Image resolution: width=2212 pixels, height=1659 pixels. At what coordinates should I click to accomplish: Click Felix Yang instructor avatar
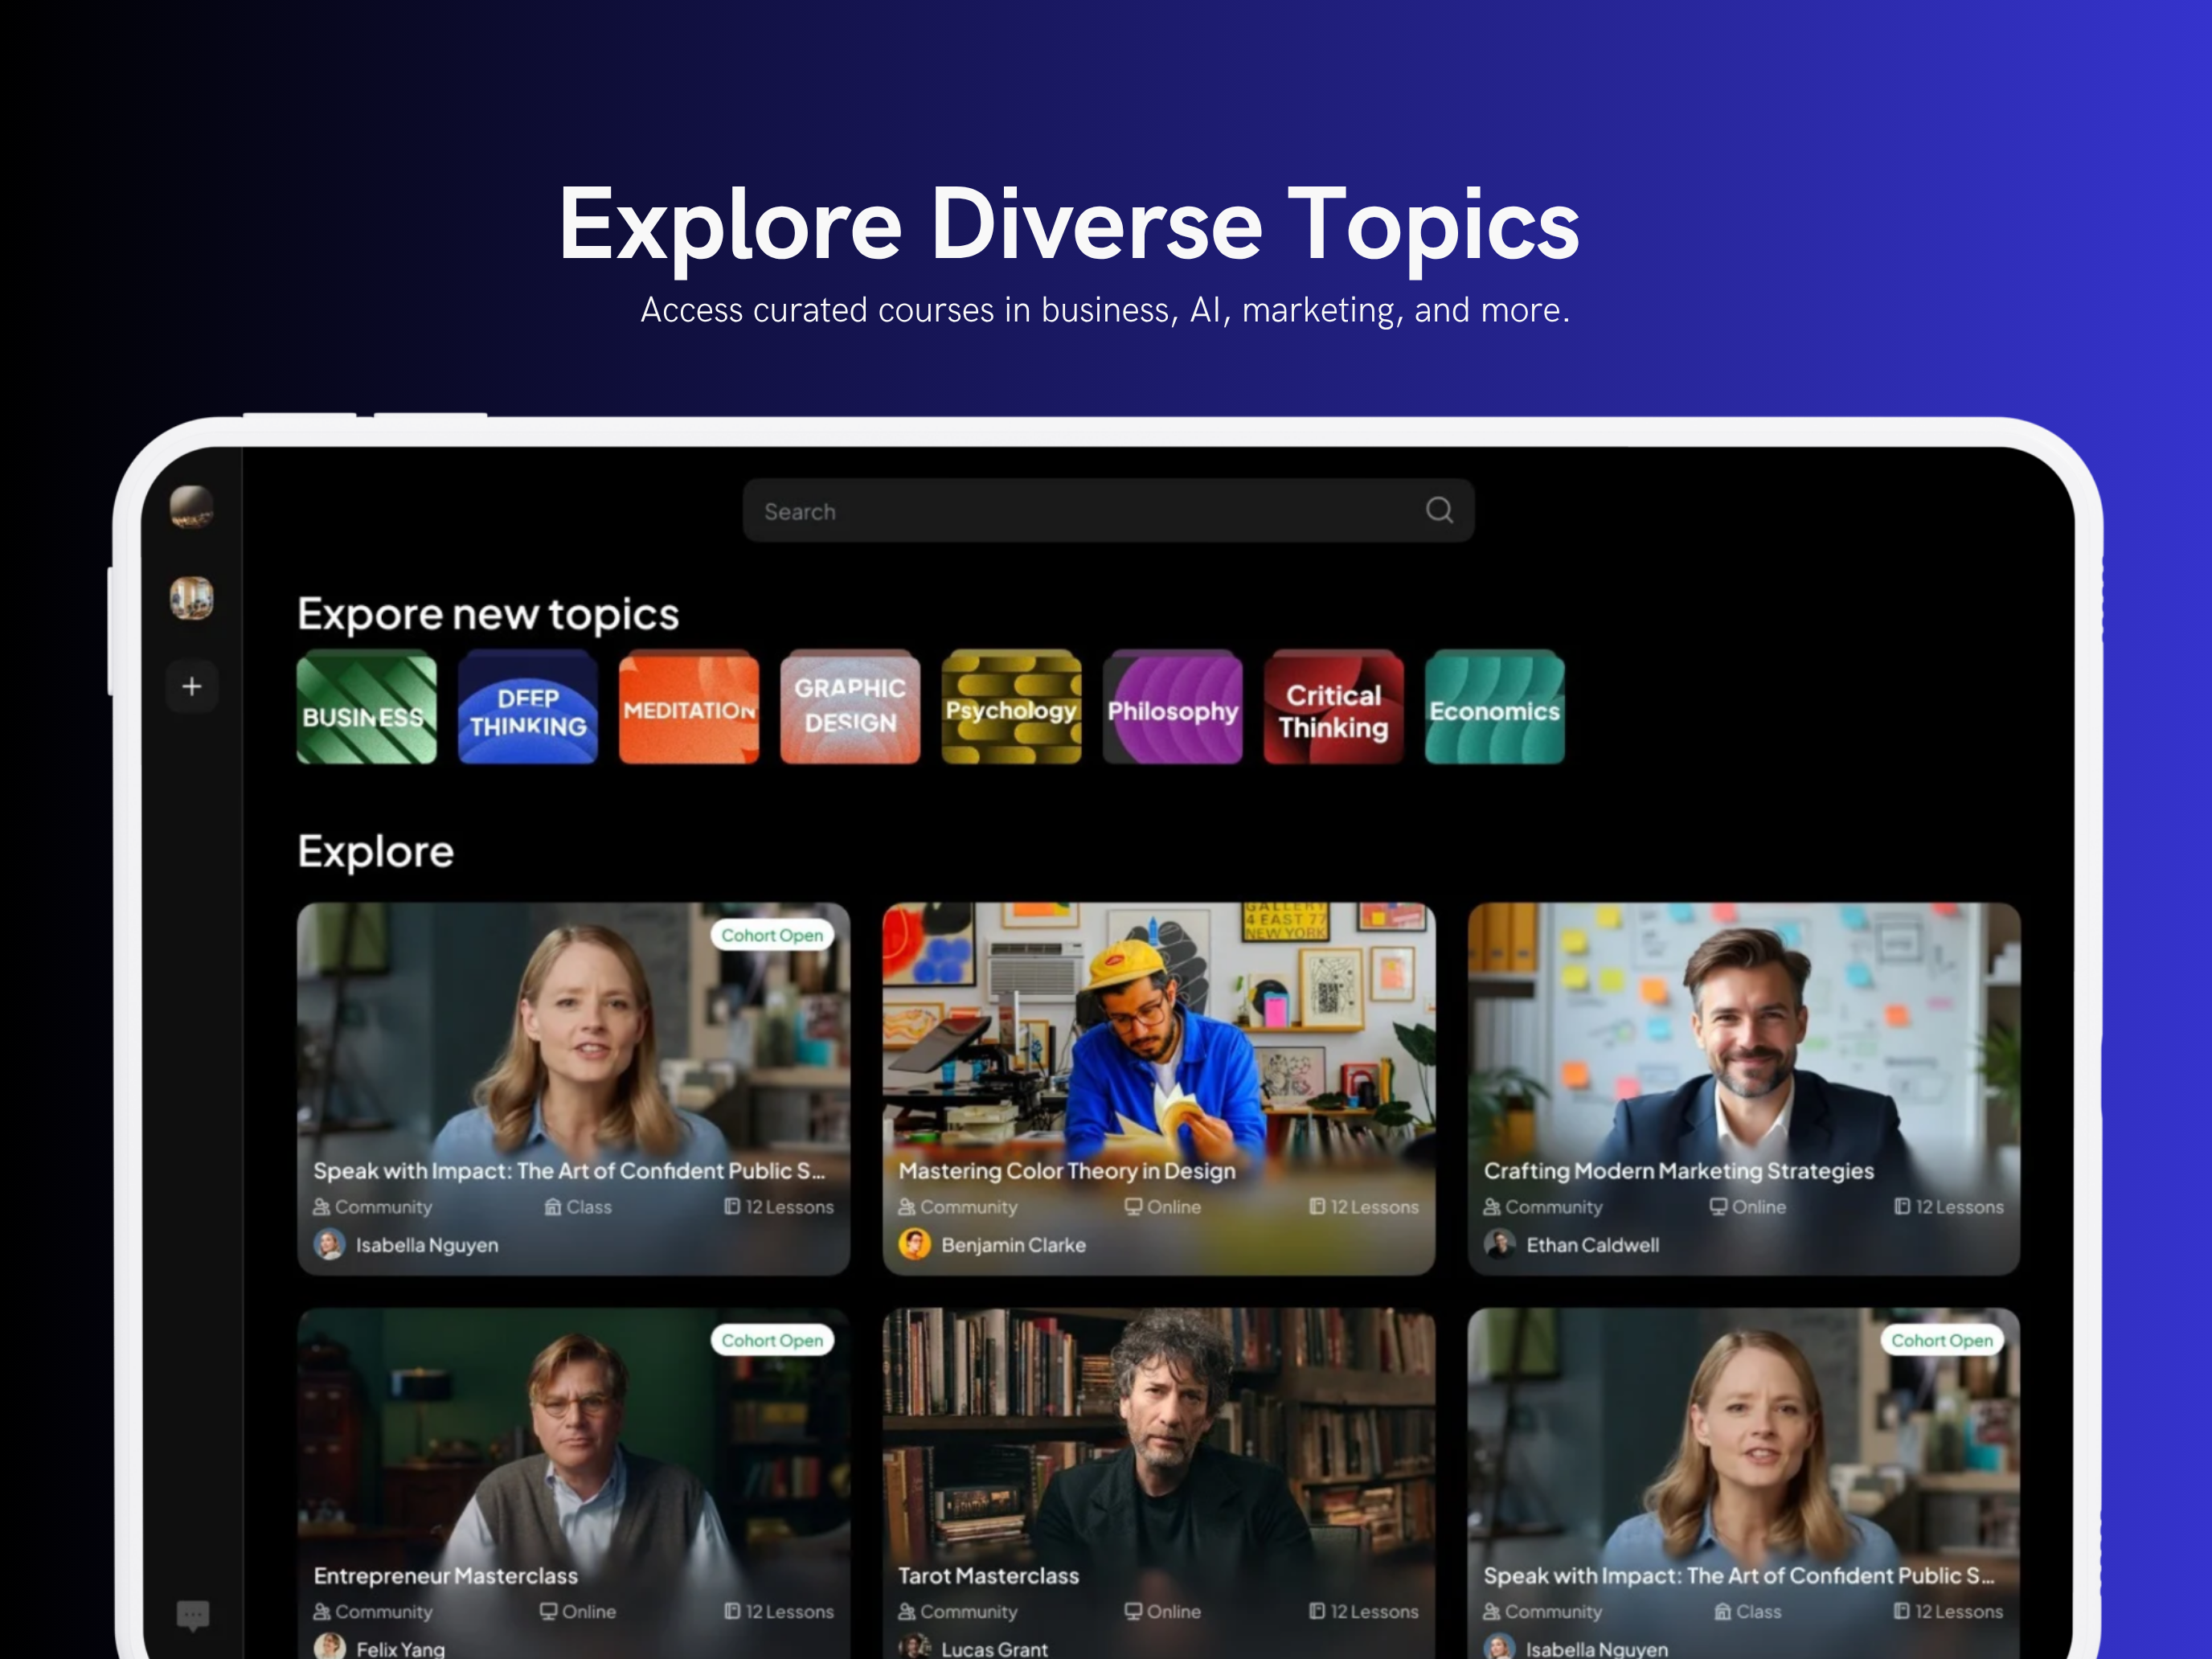tap(329, 1646)
